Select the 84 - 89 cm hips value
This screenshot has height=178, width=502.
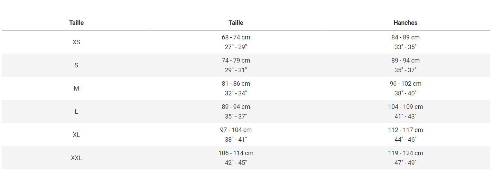[406, 37]
